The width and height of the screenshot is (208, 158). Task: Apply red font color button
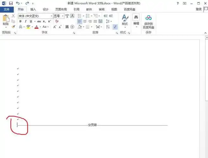36,27
